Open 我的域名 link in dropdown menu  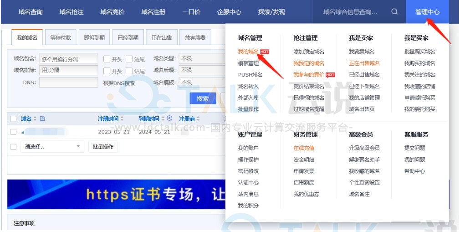(248, 52)
